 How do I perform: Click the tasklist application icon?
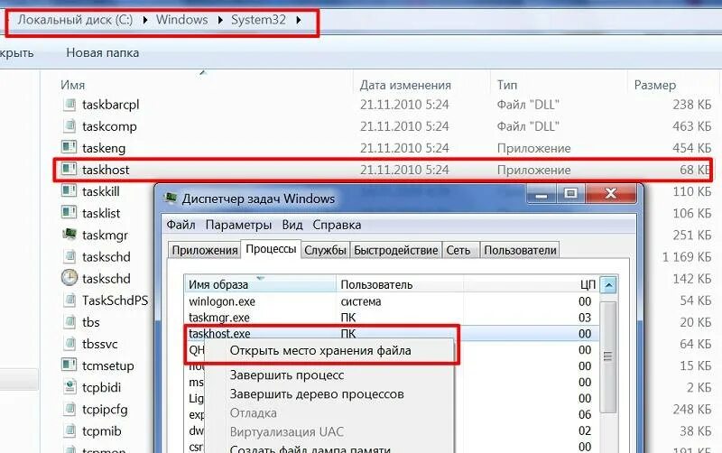[x=69, y=213]
